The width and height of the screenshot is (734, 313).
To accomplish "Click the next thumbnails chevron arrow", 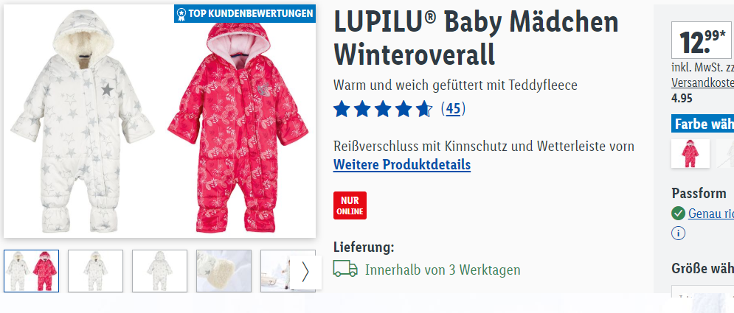I will (305, 272).
